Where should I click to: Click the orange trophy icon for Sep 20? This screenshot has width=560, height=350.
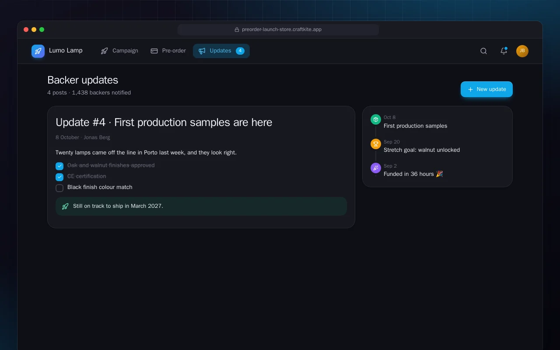click(x=376, y=144)
